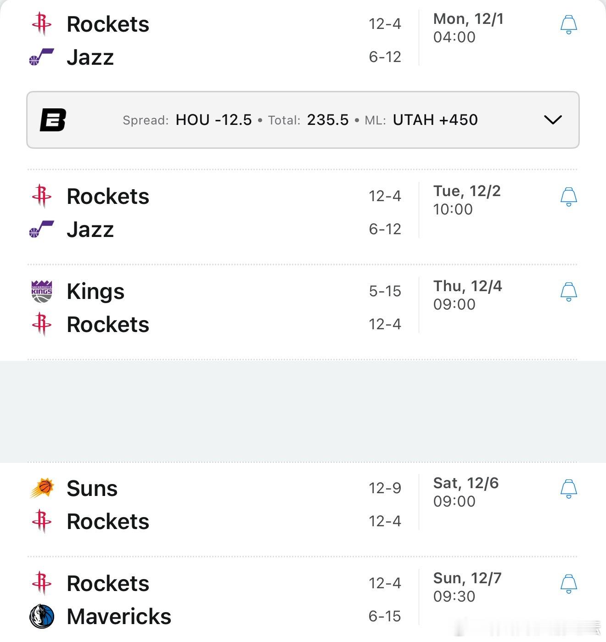This screenshot has height=642, width=606.
Task: Click the HOU -12.5 spread value
Action: tap(213, 120)
